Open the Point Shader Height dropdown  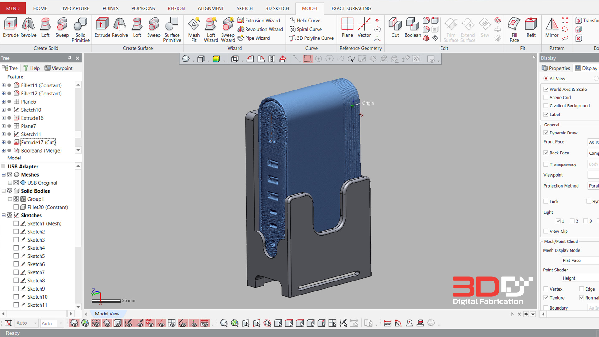pos(580,278)
